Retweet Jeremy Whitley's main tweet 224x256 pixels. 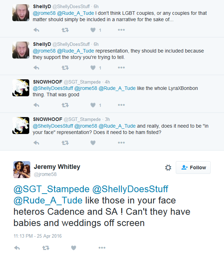point(45,248)
